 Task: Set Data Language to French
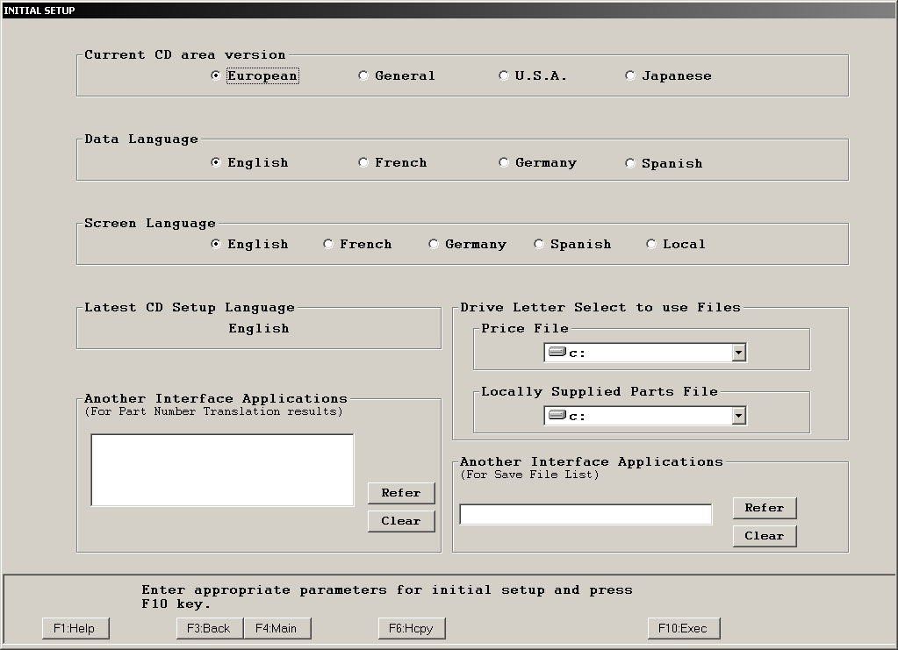click(363, 163)
